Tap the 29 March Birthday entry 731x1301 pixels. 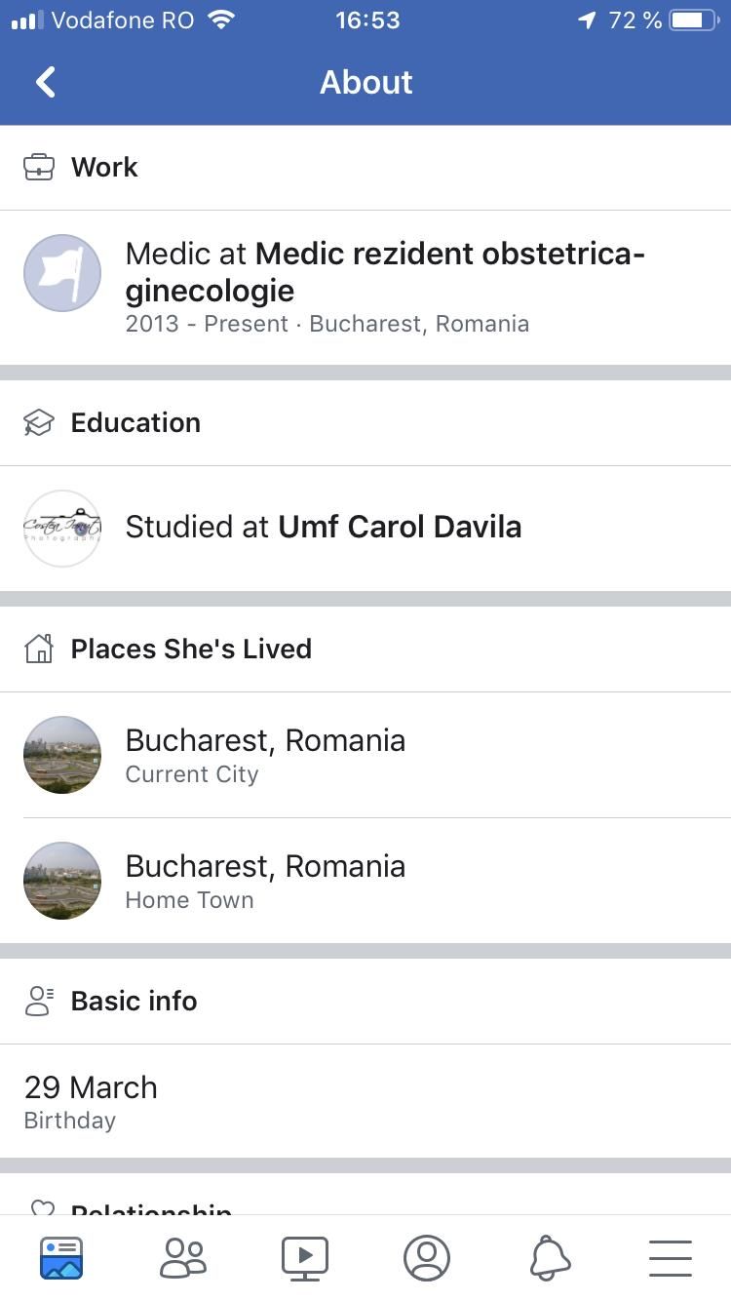pos(365,1102)
